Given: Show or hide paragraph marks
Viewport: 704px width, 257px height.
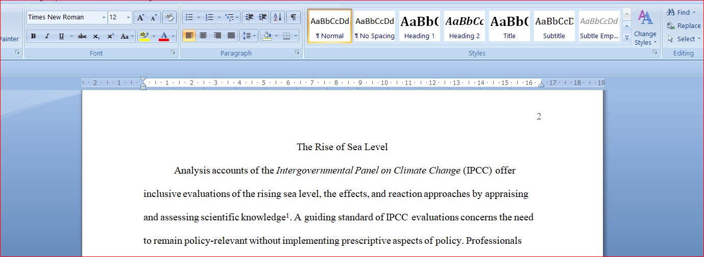Looking at the screenshot, I should 293,17.
